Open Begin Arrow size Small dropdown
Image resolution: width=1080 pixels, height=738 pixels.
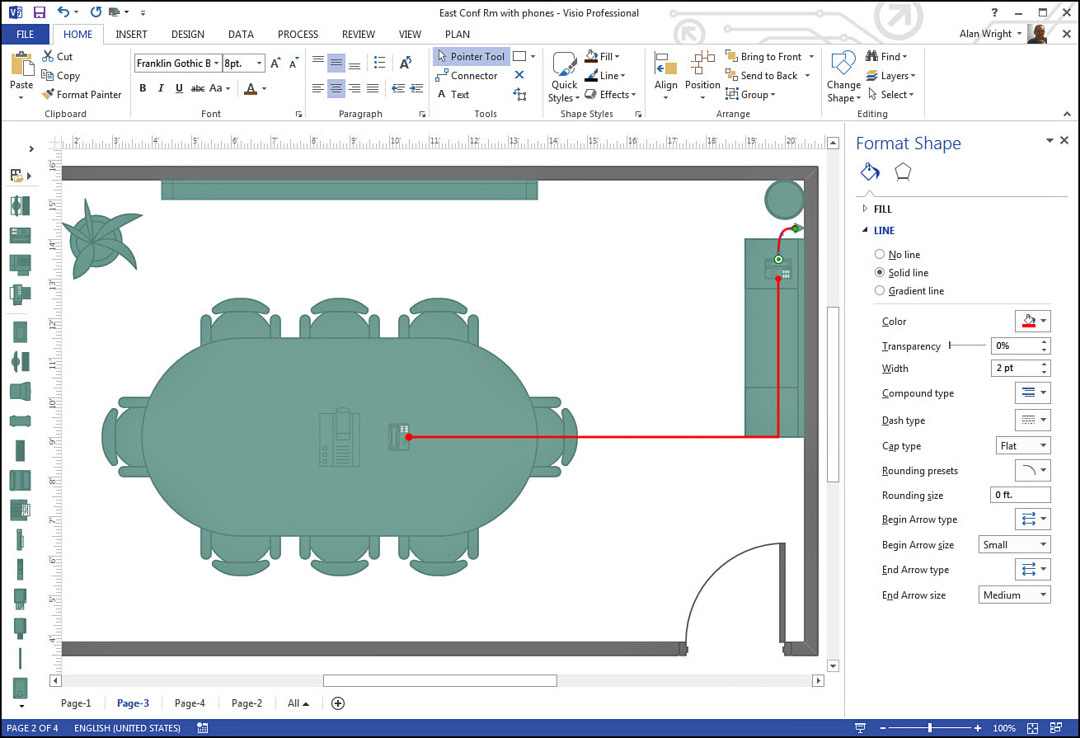coord(1014,545)
